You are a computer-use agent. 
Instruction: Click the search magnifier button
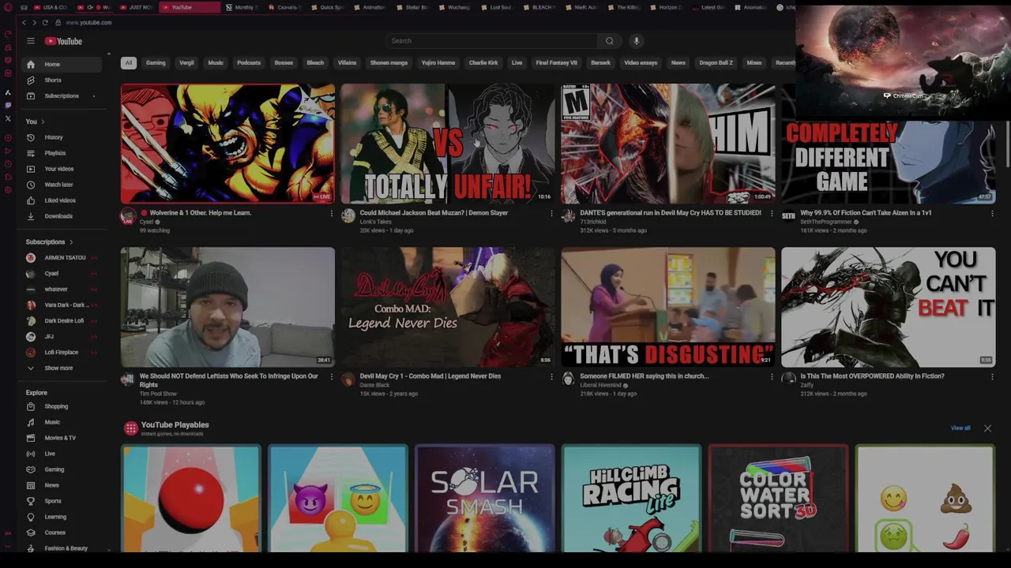[609, 41]
